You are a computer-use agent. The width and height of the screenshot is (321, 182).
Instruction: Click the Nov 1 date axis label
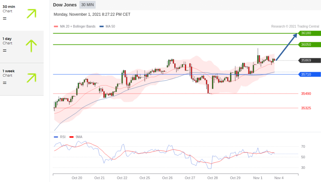[258, 178]
